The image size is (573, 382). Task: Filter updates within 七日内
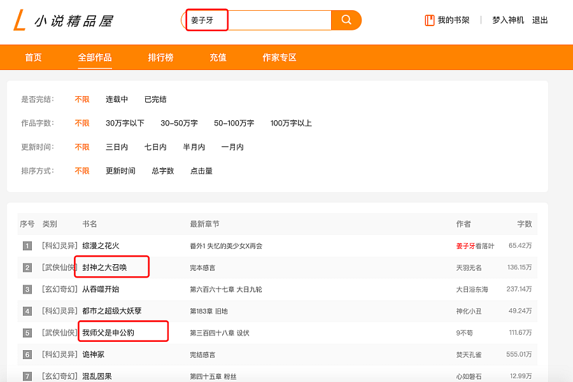pos(155,147)
